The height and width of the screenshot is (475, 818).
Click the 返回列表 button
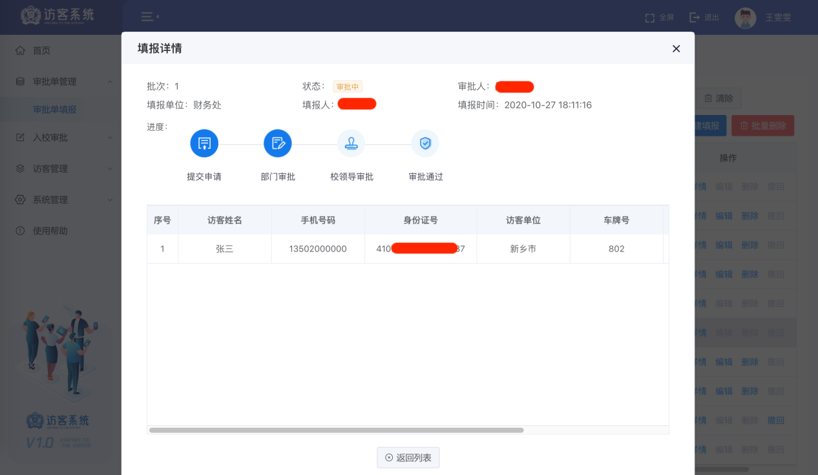(408, 458)
